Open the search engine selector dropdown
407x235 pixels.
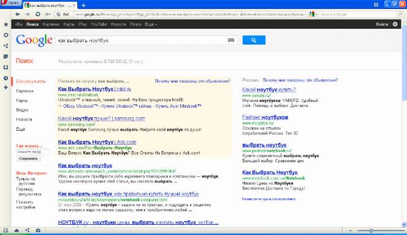[313, 14]
